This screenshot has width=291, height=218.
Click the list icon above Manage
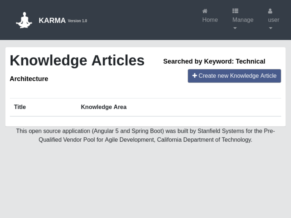235,11
